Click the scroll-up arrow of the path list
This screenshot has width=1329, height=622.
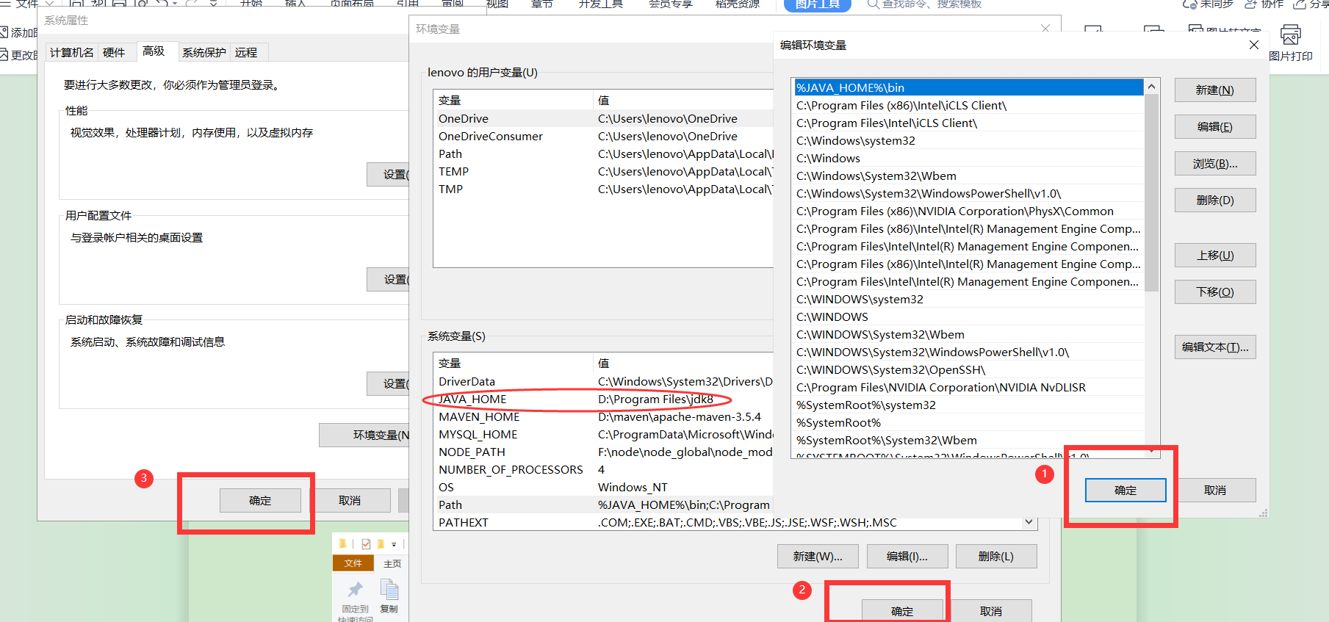1151,87
